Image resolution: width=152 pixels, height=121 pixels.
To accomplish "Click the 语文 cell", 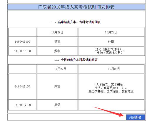I will [x=57, y=42].
